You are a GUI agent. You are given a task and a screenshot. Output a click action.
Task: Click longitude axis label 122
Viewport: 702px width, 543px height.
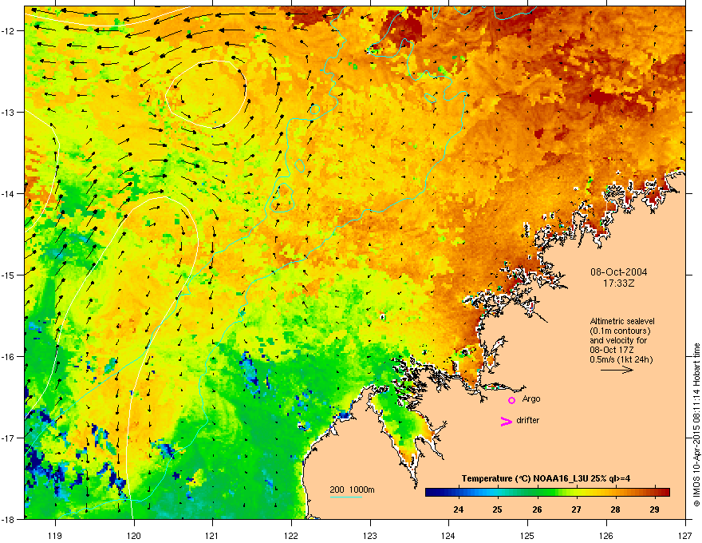tap(291, 535)
